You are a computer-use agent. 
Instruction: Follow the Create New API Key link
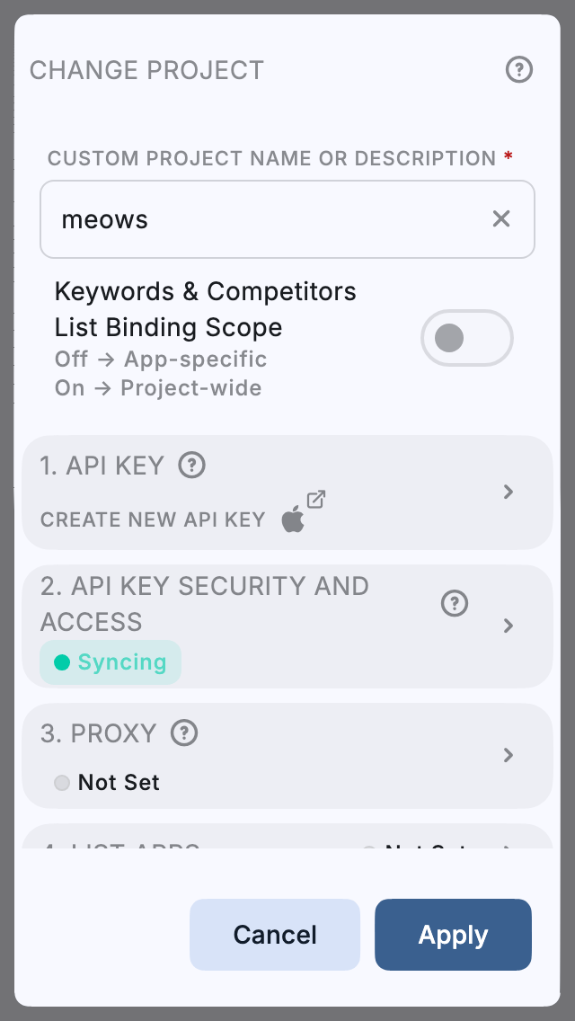tap(153, 519)
